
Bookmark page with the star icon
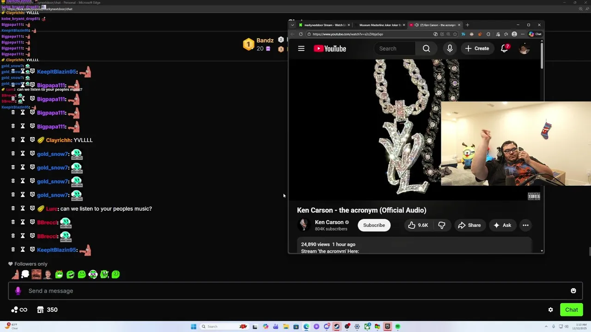coord(455,34)
